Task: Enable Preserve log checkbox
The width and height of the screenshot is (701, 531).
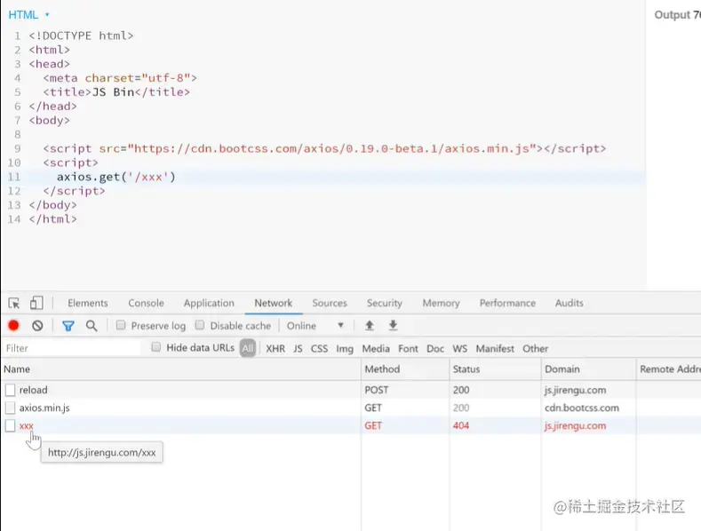Action: coord(121,325)
